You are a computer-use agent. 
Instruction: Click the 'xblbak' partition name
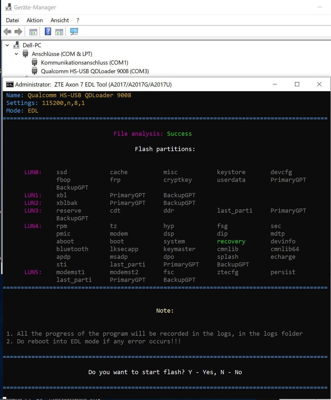(x=67, y=203)
